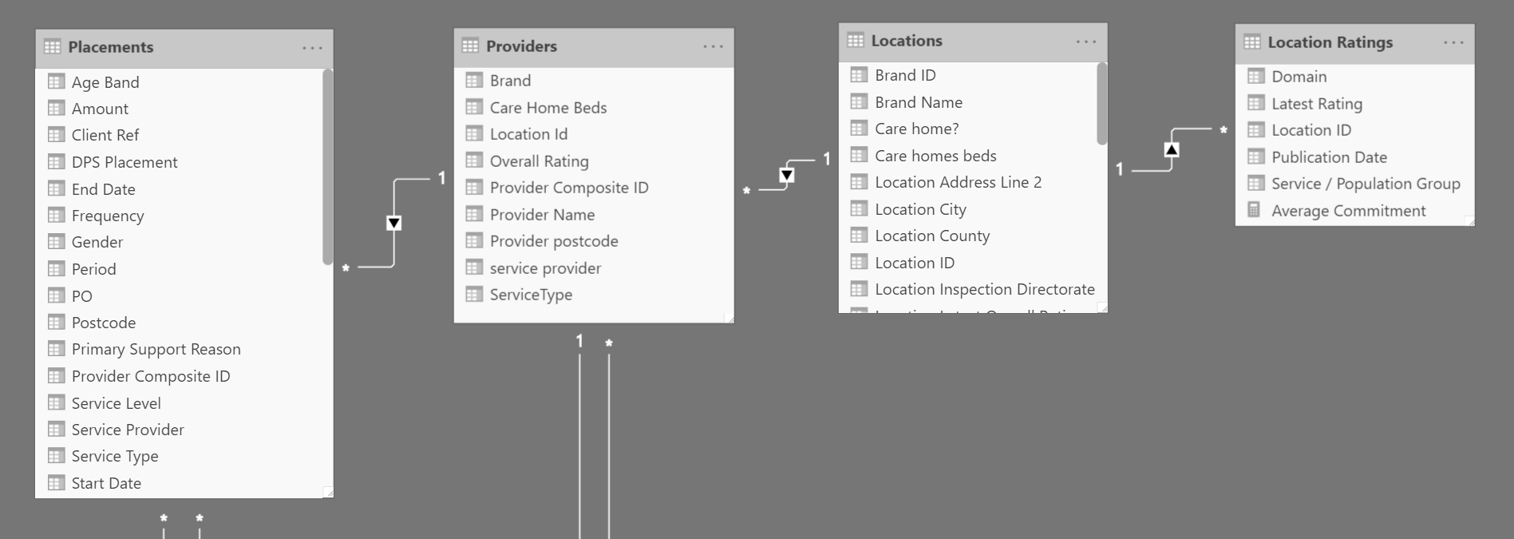Select the Overall Rating field in Providers
This screenshot has width=1514, height=539.
tap(539, 161)
